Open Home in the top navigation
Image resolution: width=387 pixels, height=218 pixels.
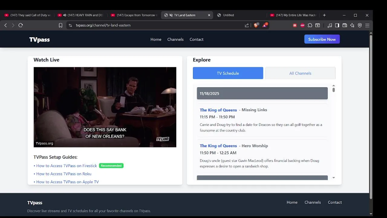point(156,40)
